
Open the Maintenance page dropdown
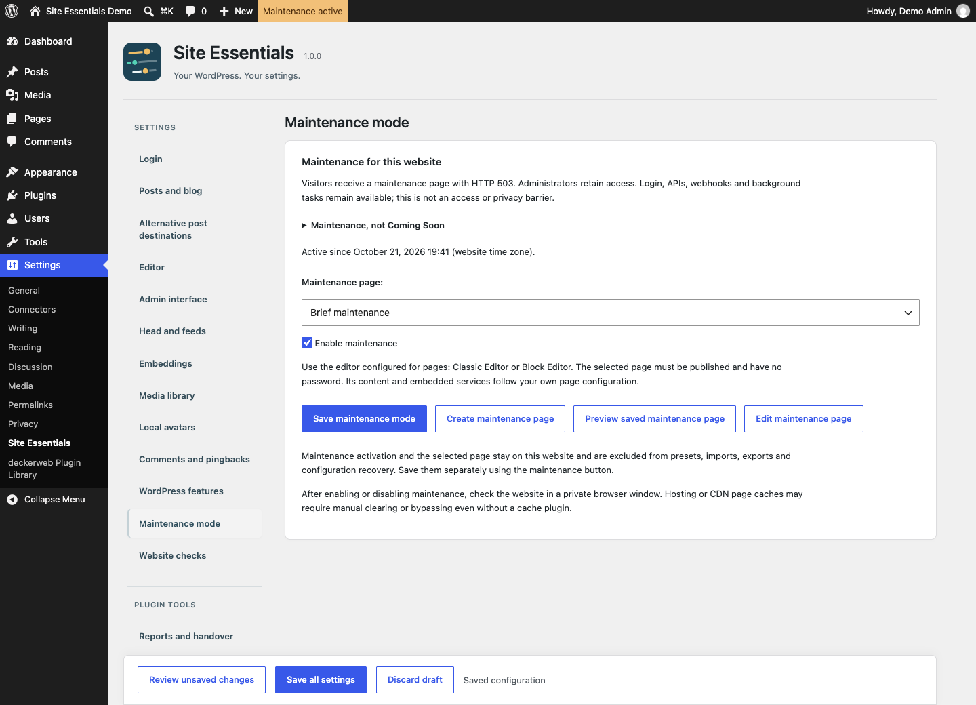610,313
